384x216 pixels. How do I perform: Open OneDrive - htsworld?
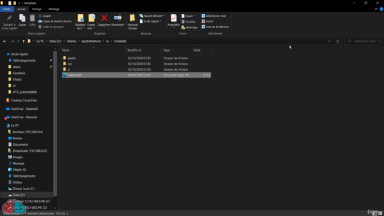tap(24, 109)
